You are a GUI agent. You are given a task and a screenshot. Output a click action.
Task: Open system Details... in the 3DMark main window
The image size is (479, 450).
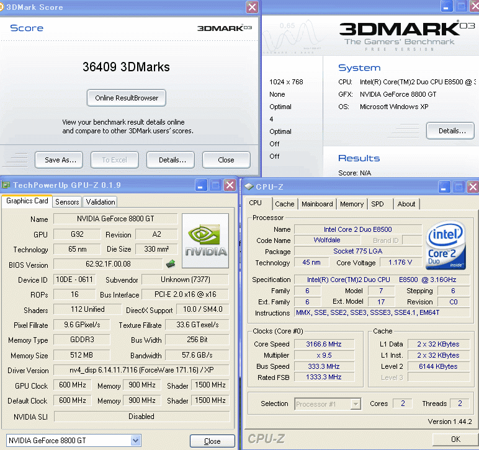[450, 131]
